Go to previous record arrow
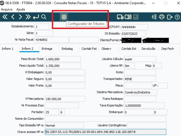 13,17
